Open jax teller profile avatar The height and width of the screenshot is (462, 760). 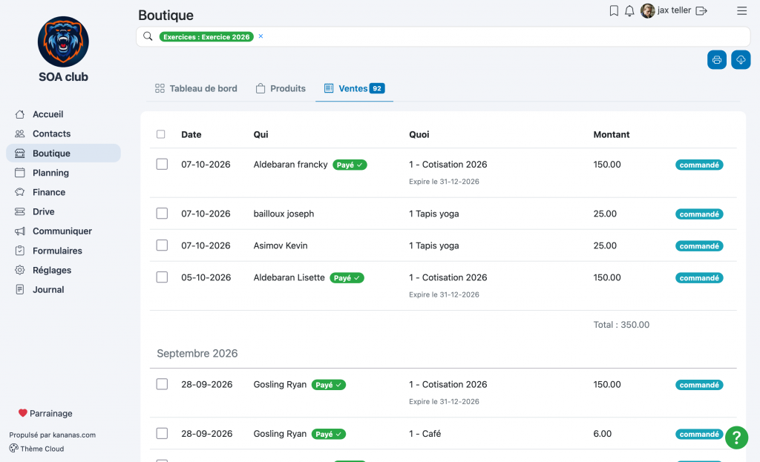(647, 10)
